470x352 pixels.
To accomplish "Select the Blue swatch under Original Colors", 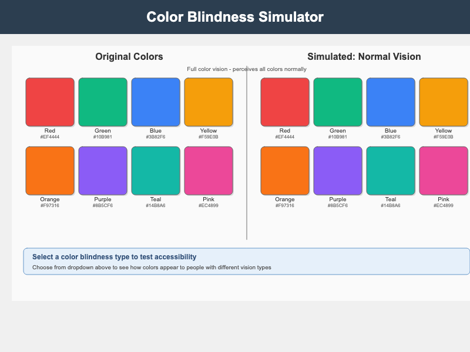I will (x=155, y=101).
